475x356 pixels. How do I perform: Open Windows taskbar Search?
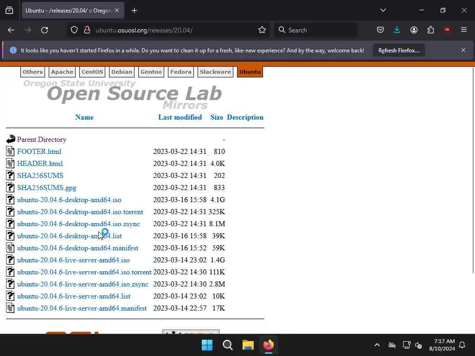227,345
